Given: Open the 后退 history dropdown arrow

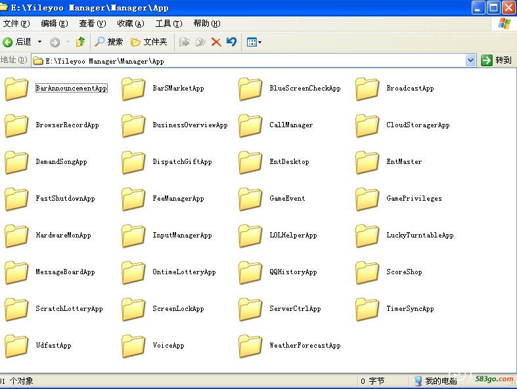Looking at the screenshot, I should tap(39, 42).
